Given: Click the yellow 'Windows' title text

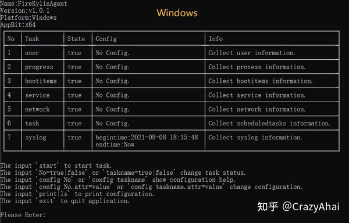Looking at the screenshot, I should [x=177, y=13].
